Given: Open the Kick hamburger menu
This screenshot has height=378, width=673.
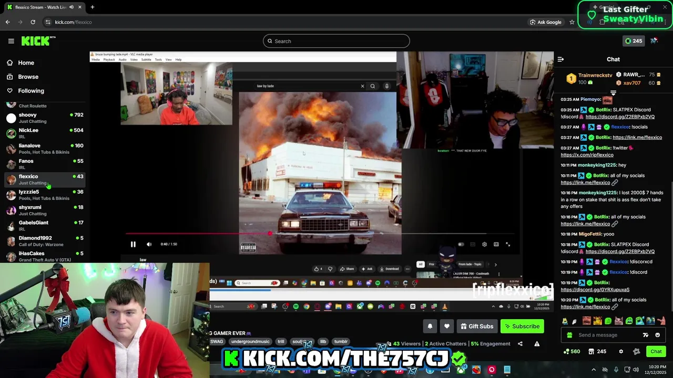Looking at the screenshot, I should point(11,41).
